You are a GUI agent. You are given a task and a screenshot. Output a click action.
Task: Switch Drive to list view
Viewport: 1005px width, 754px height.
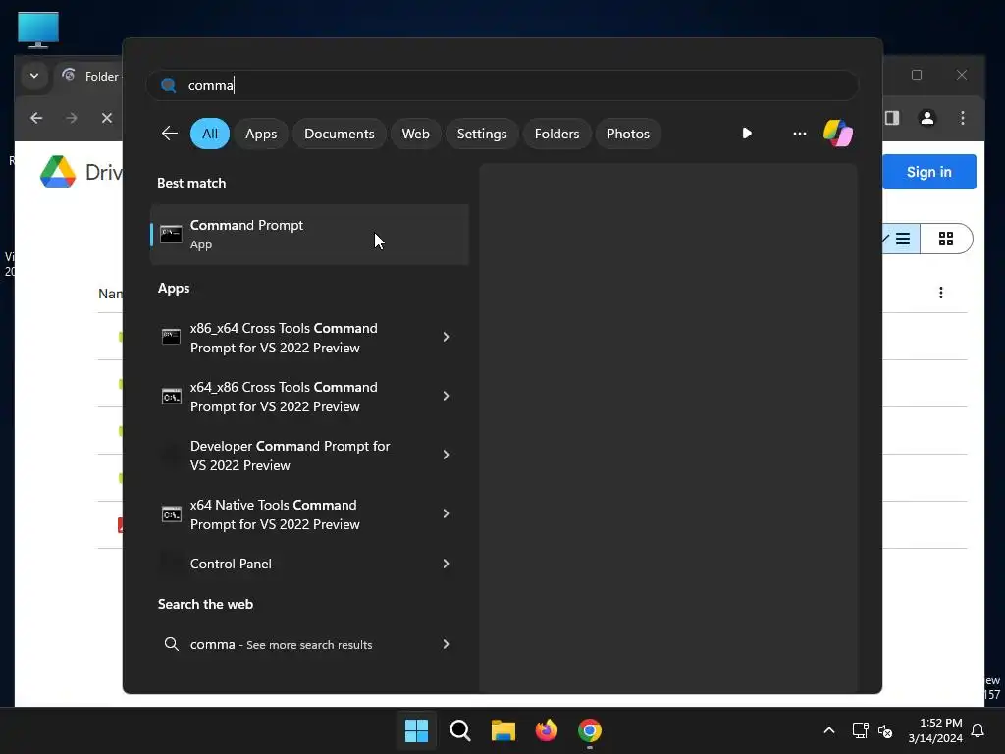point(902,240)
